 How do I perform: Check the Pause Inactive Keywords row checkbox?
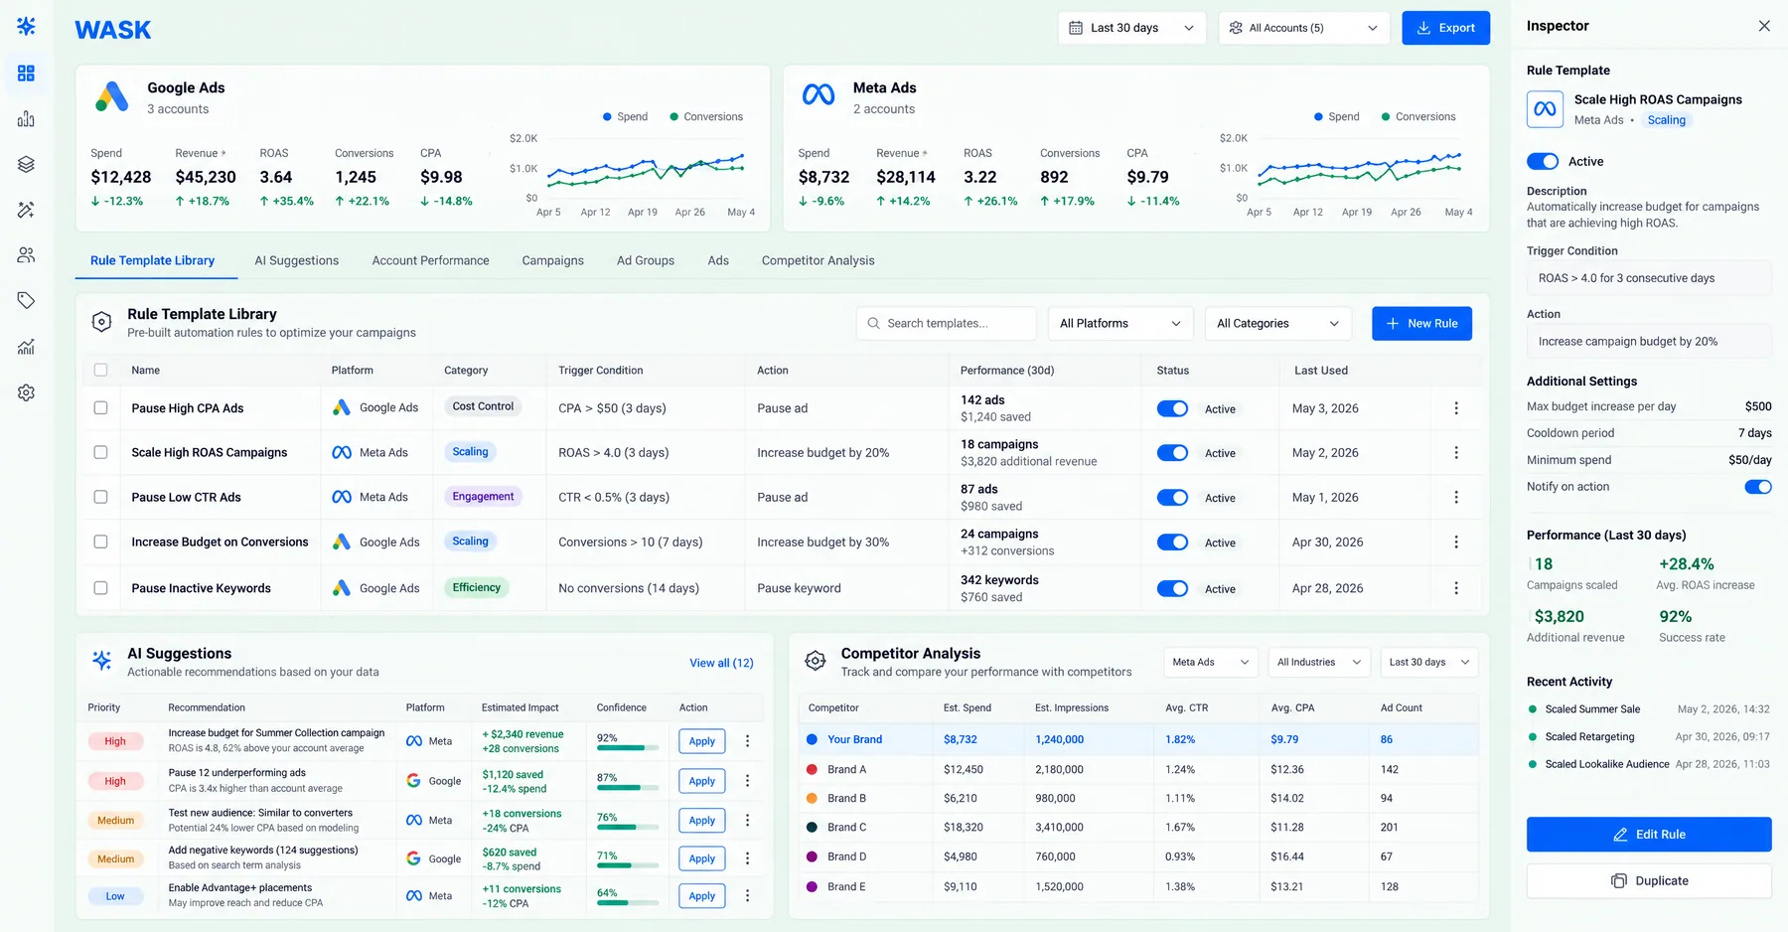(100, 588)
